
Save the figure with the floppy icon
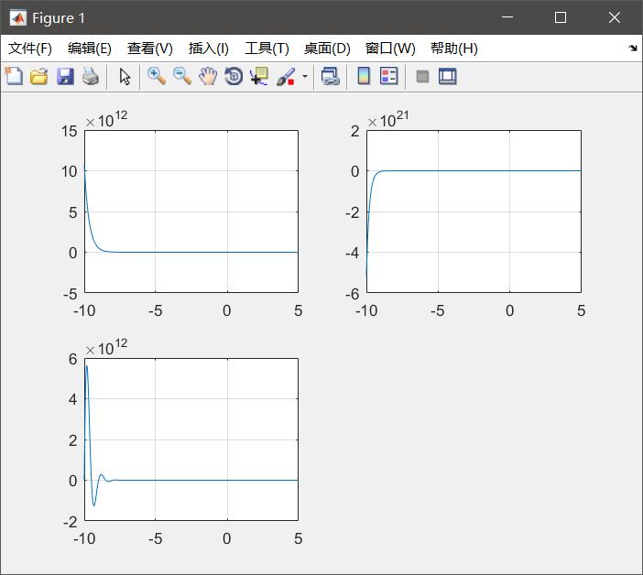[65, 77]
